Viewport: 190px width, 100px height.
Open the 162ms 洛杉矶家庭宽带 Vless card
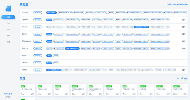coord(95,90)
